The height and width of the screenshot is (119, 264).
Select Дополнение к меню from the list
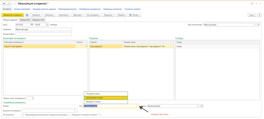pyautogui.click(x=106, y=98)
